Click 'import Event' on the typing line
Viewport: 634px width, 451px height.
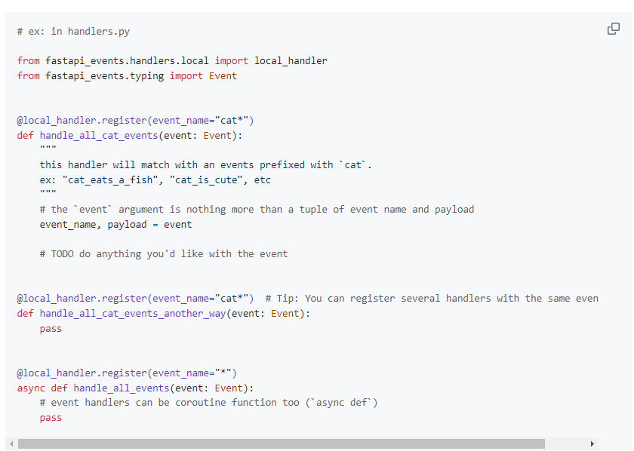pyautogui.click(x=203, y=76)
